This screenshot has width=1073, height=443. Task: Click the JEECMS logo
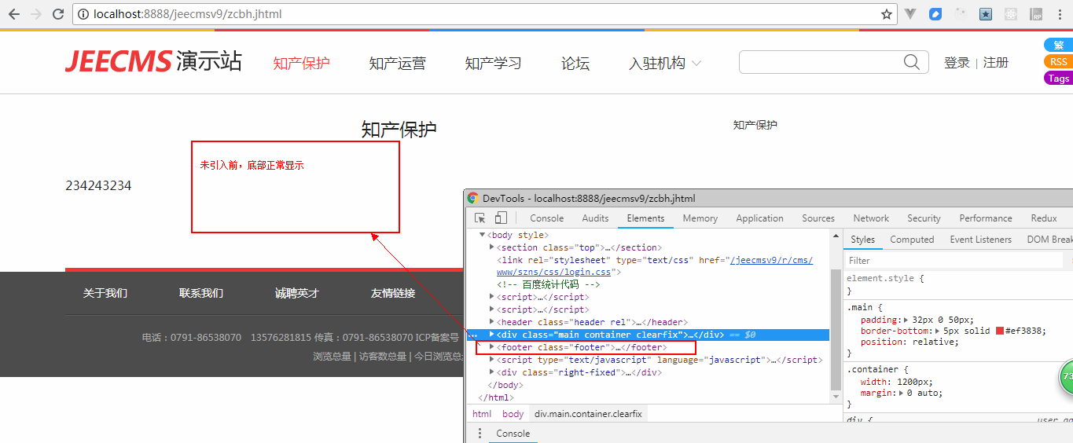[118, 61]
